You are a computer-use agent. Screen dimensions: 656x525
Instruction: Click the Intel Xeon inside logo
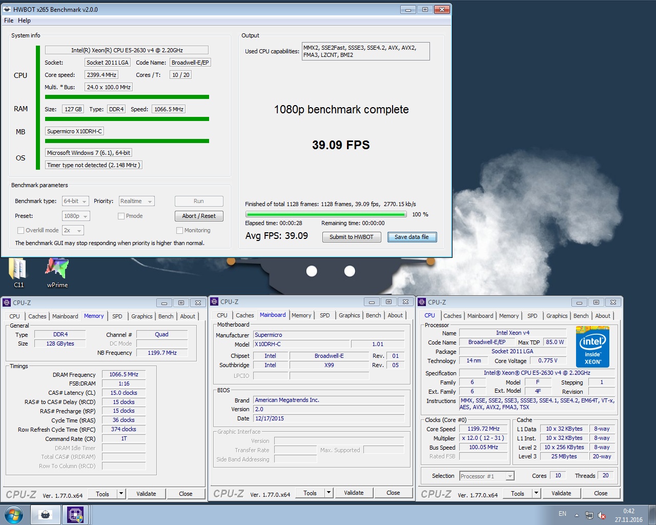[x=593, y=347]
